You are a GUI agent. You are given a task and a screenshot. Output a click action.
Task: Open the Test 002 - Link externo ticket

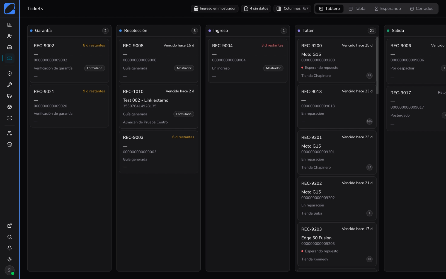[x=159, y=107]
